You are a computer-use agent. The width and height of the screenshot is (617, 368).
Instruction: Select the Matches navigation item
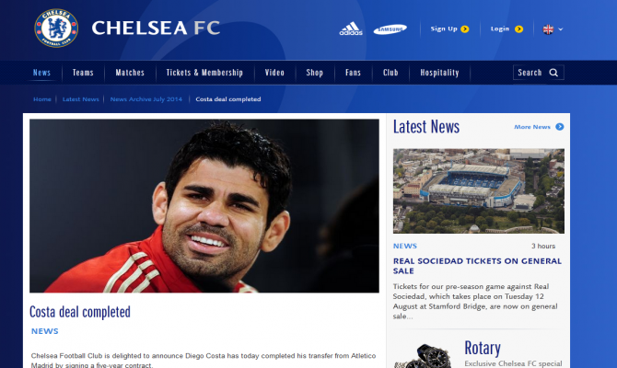coord(130,73)
